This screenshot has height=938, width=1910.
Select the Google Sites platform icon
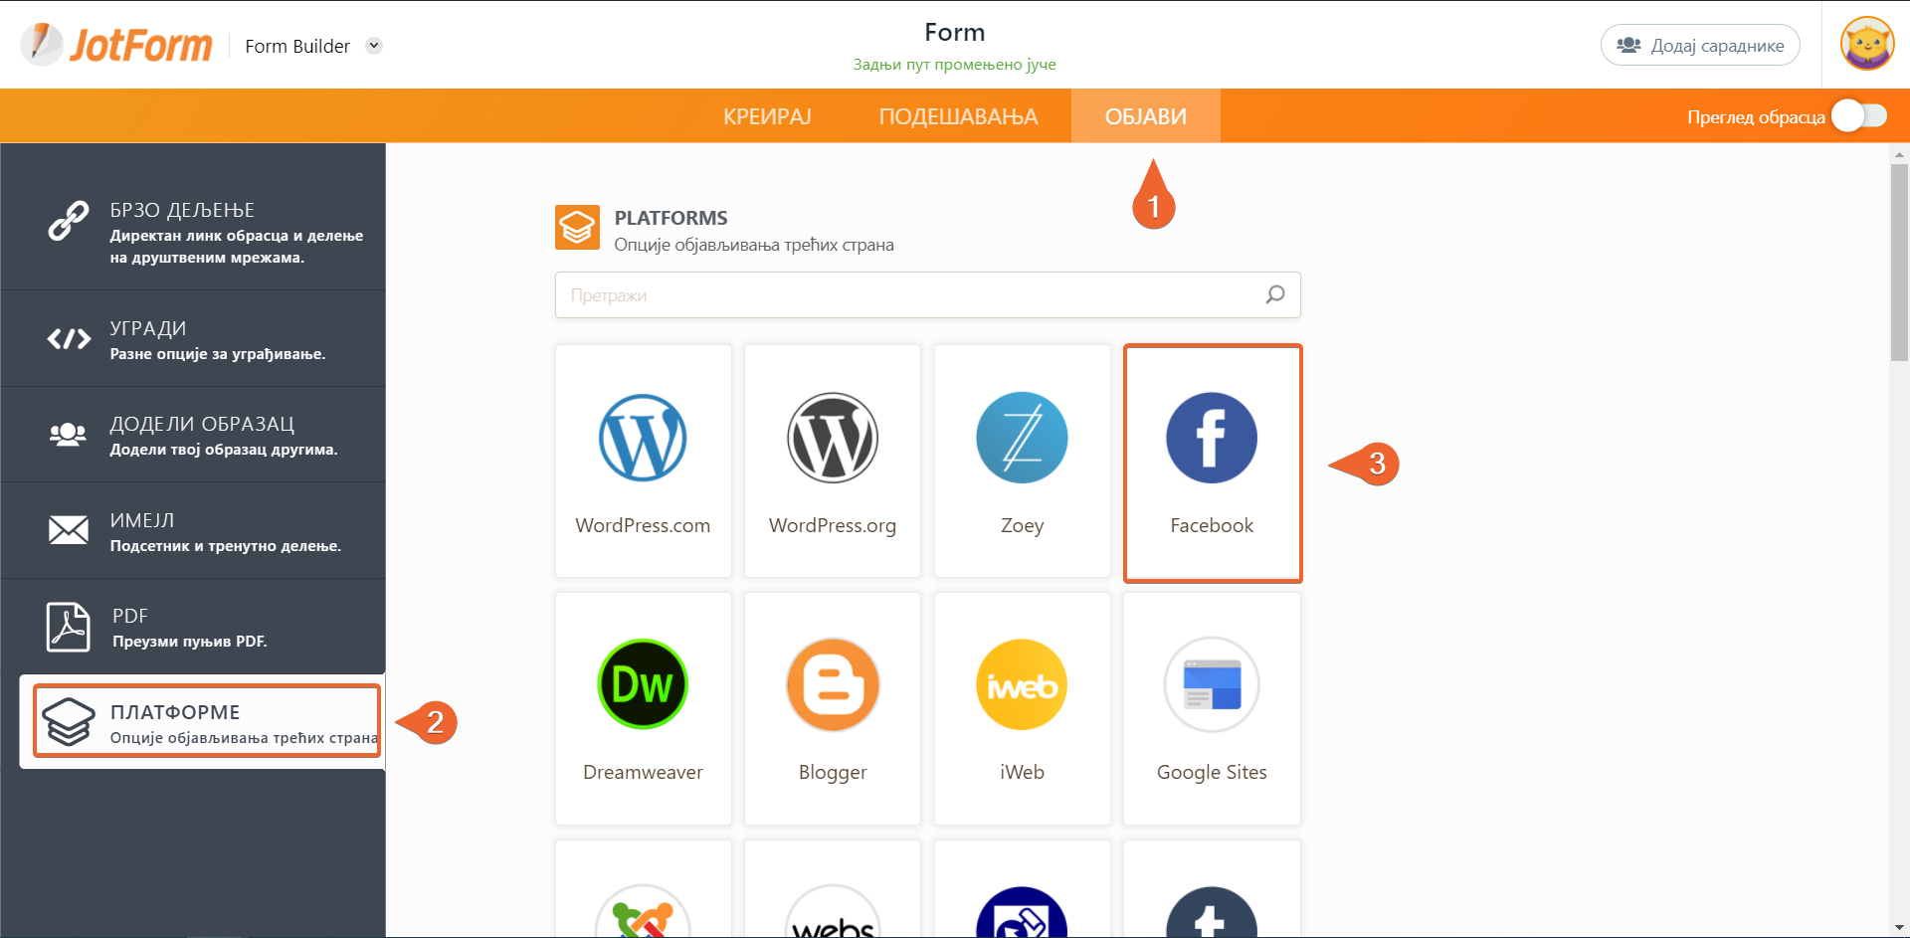pos(1212,685)
